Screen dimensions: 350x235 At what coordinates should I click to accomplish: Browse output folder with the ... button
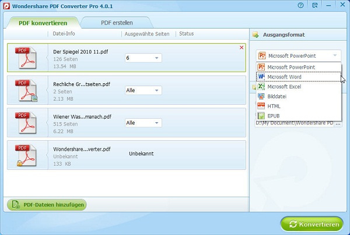[x=338, y=123]
